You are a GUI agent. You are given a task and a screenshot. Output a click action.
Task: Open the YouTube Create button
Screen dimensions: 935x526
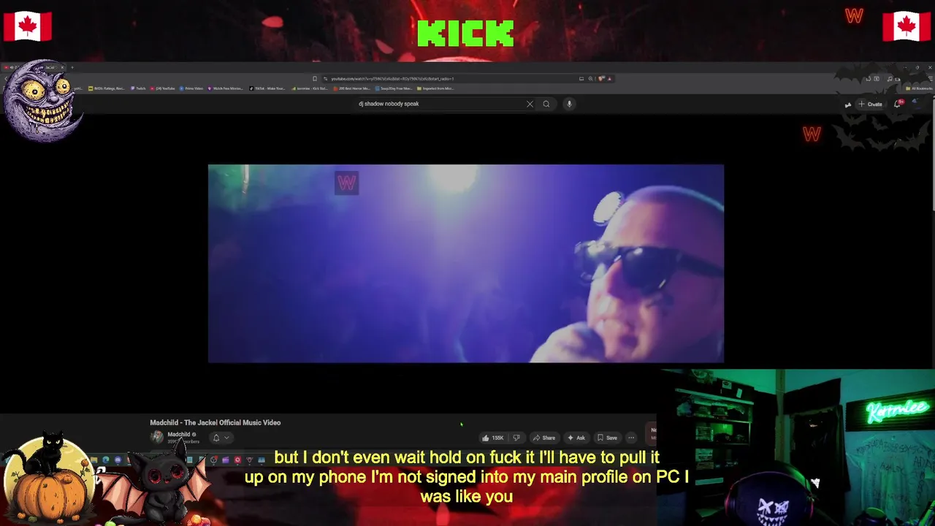[x=870, y=104]
